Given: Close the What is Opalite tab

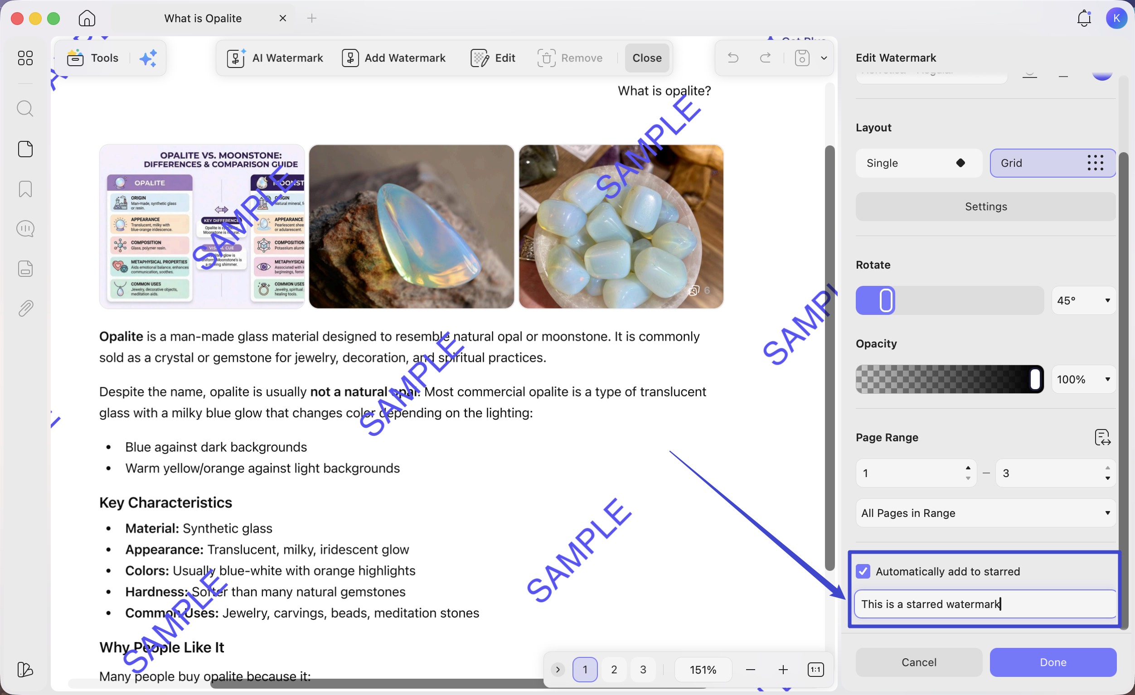Looking at the screenshot, I should click(x=283, y=19).
